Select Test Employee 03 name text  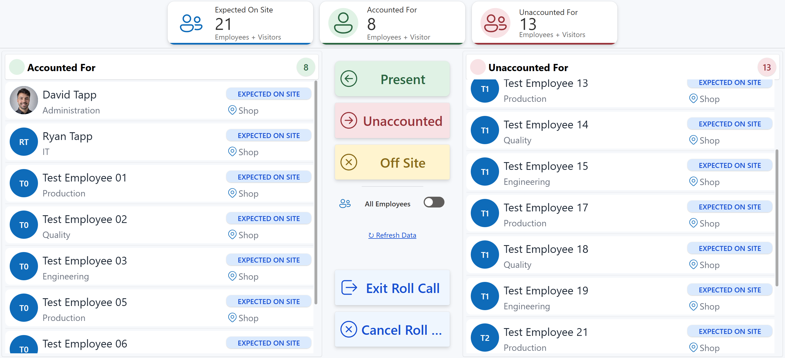85,261
